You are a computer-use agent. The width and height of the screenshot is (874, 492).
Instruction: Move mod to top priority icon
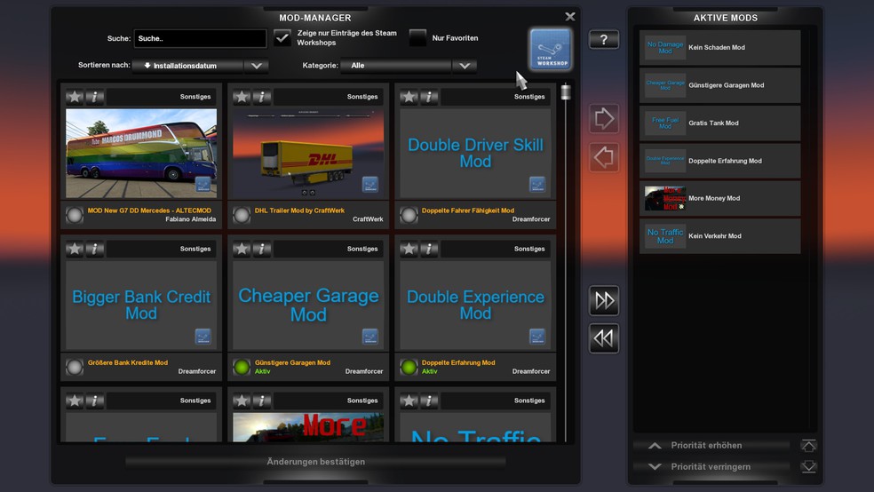pos(808,445)
